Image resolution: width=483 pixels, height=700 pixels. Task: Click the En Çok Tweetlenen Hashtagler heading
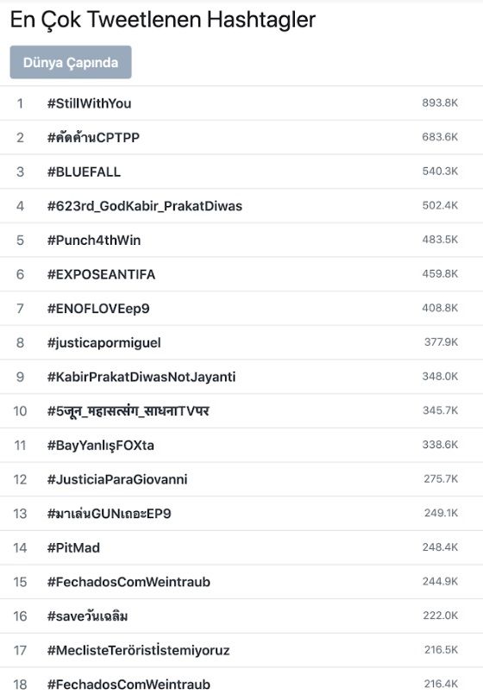click(x=163, y=20)
